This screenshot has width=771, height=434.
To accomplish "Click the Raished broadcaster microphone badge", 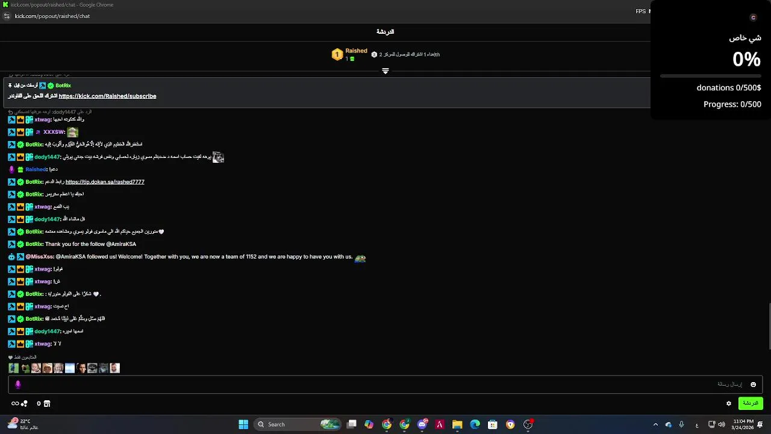I will click(x=11, y=169).
